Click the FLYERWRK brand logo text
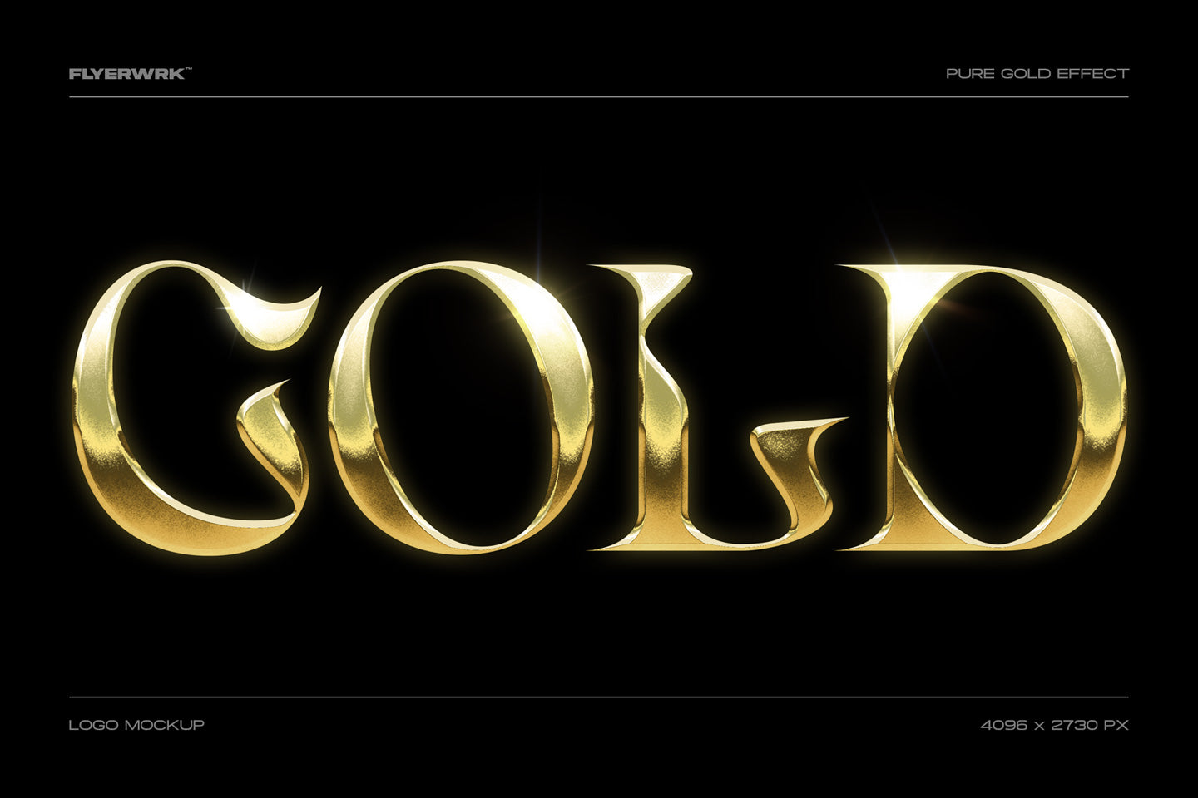The width and height of the screenshot is (1198, 798). (x=126, y=74)
